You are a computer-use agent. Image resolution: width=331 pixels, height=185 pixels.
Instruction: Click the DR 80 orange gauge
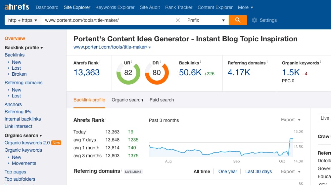(x=157, y=73)
